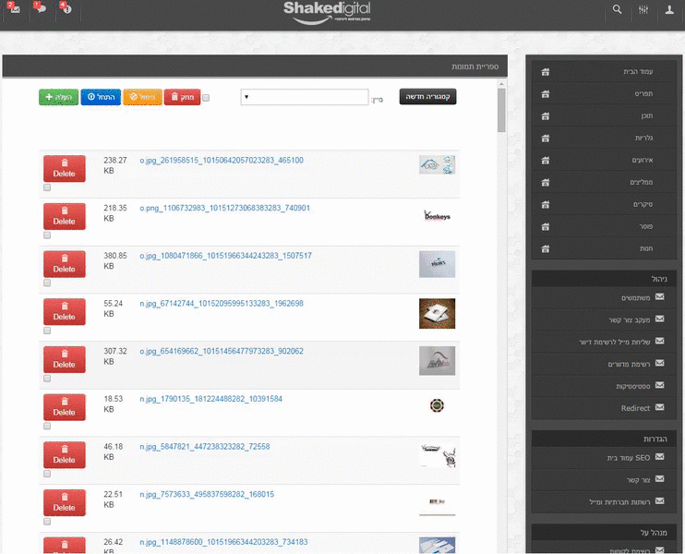Screen dimensions: 685x554
Task: Click the envelope icon beside רשתות חברתיות ומייל
Action: click(x=660, y=501)
